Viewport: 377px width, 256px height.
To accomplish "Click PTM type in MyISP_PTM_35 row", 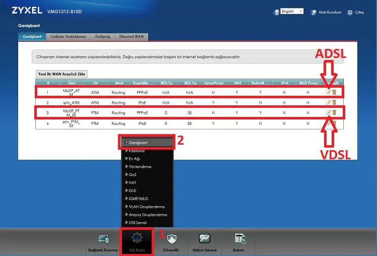I will point(95,113).
